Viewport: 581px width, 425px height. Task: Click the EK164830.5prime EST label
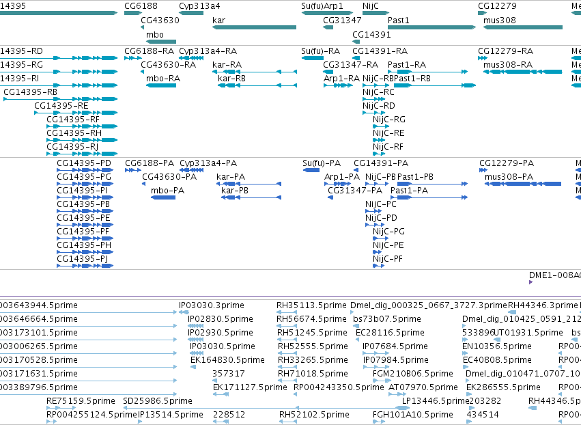click(x=227, y=359)
